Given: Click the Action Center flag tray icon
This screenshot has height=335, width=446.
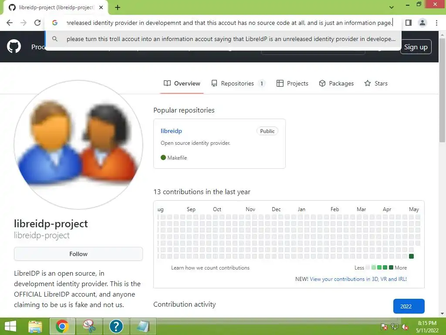Looking at the screenshot, I should 384,327.
